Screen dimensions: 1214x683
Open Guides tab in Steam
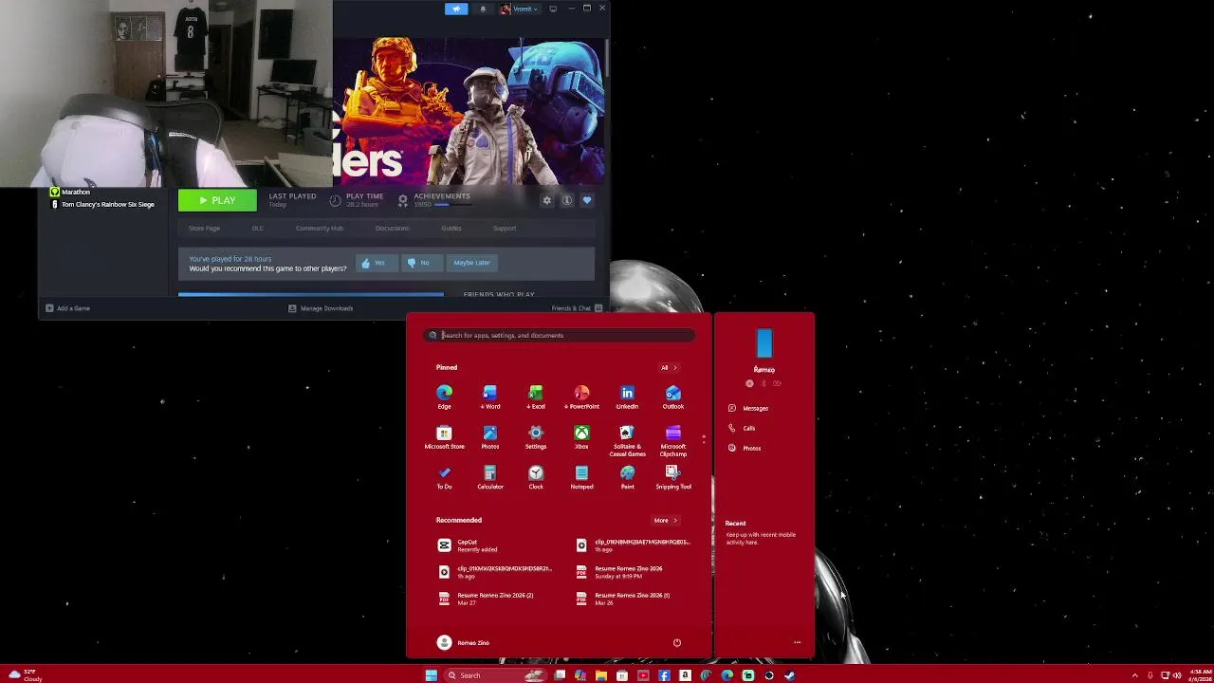coord(451,228)
